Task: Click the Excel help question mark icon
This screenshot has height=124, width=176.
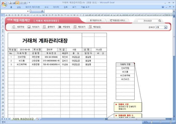Action: [x=163, y=7]
